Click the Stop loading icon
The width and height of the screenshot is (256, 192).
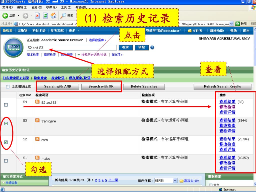pos(37,16)
